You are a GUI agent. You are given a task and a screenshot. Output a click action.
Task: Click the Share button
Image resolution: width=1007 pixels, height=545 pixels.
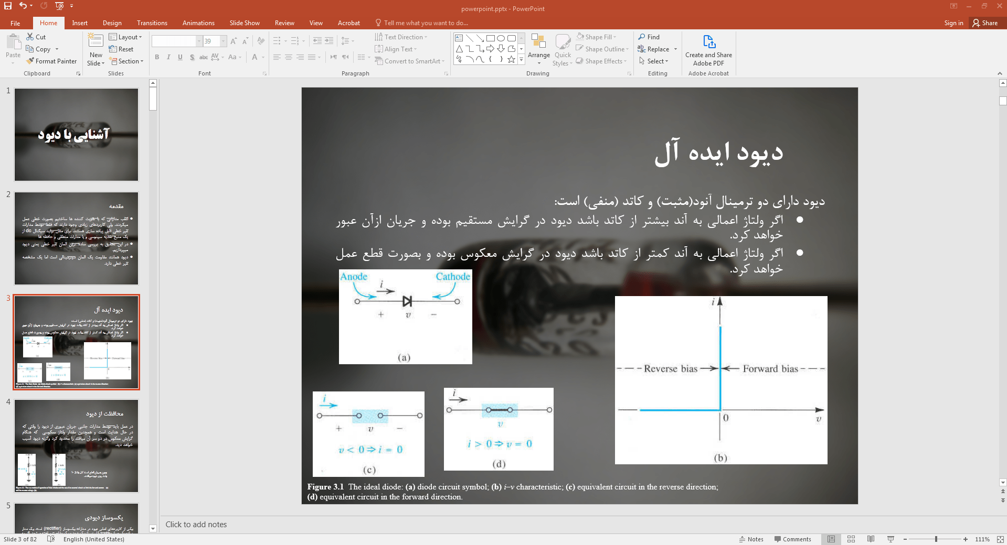tap(985, 23)
